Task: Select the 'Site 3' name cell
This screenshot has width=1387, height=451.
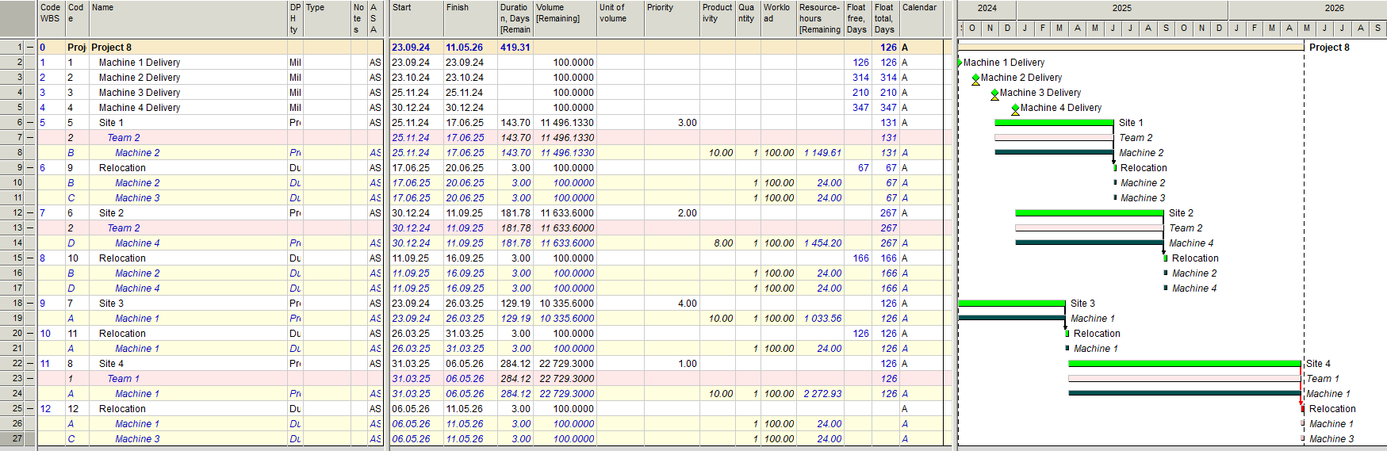Action: 188,304
